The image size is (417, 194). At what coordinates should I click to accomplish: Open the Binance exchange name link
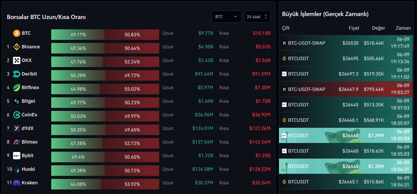click(31, 47)
